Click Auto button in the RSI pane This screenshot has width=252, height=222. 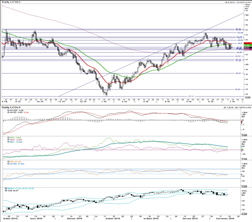click(244, 186)
